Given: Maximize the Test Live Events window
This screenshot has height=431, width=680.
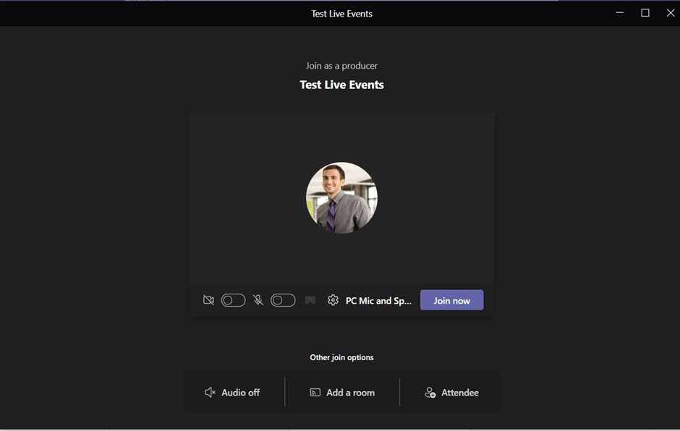Looking at the screenshot, I should [645, 13].
